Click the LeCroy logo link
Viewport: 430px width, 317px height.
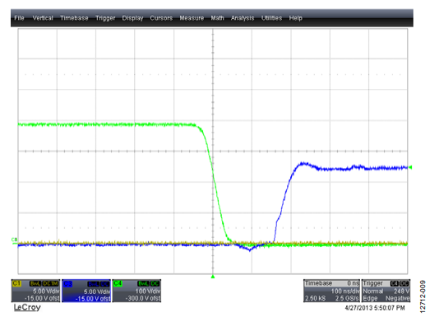tap(27, 307)
